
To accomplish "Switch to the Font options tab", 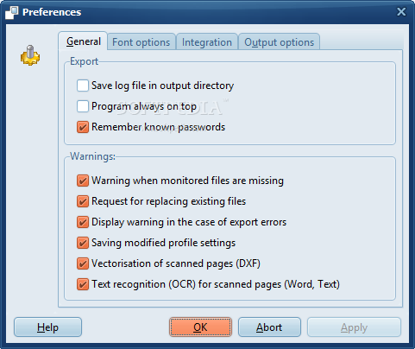I will click(x=141, y=42).
